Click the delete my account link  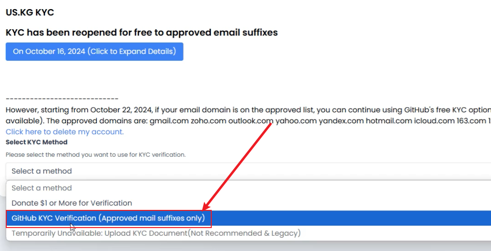tap(65, 131)
